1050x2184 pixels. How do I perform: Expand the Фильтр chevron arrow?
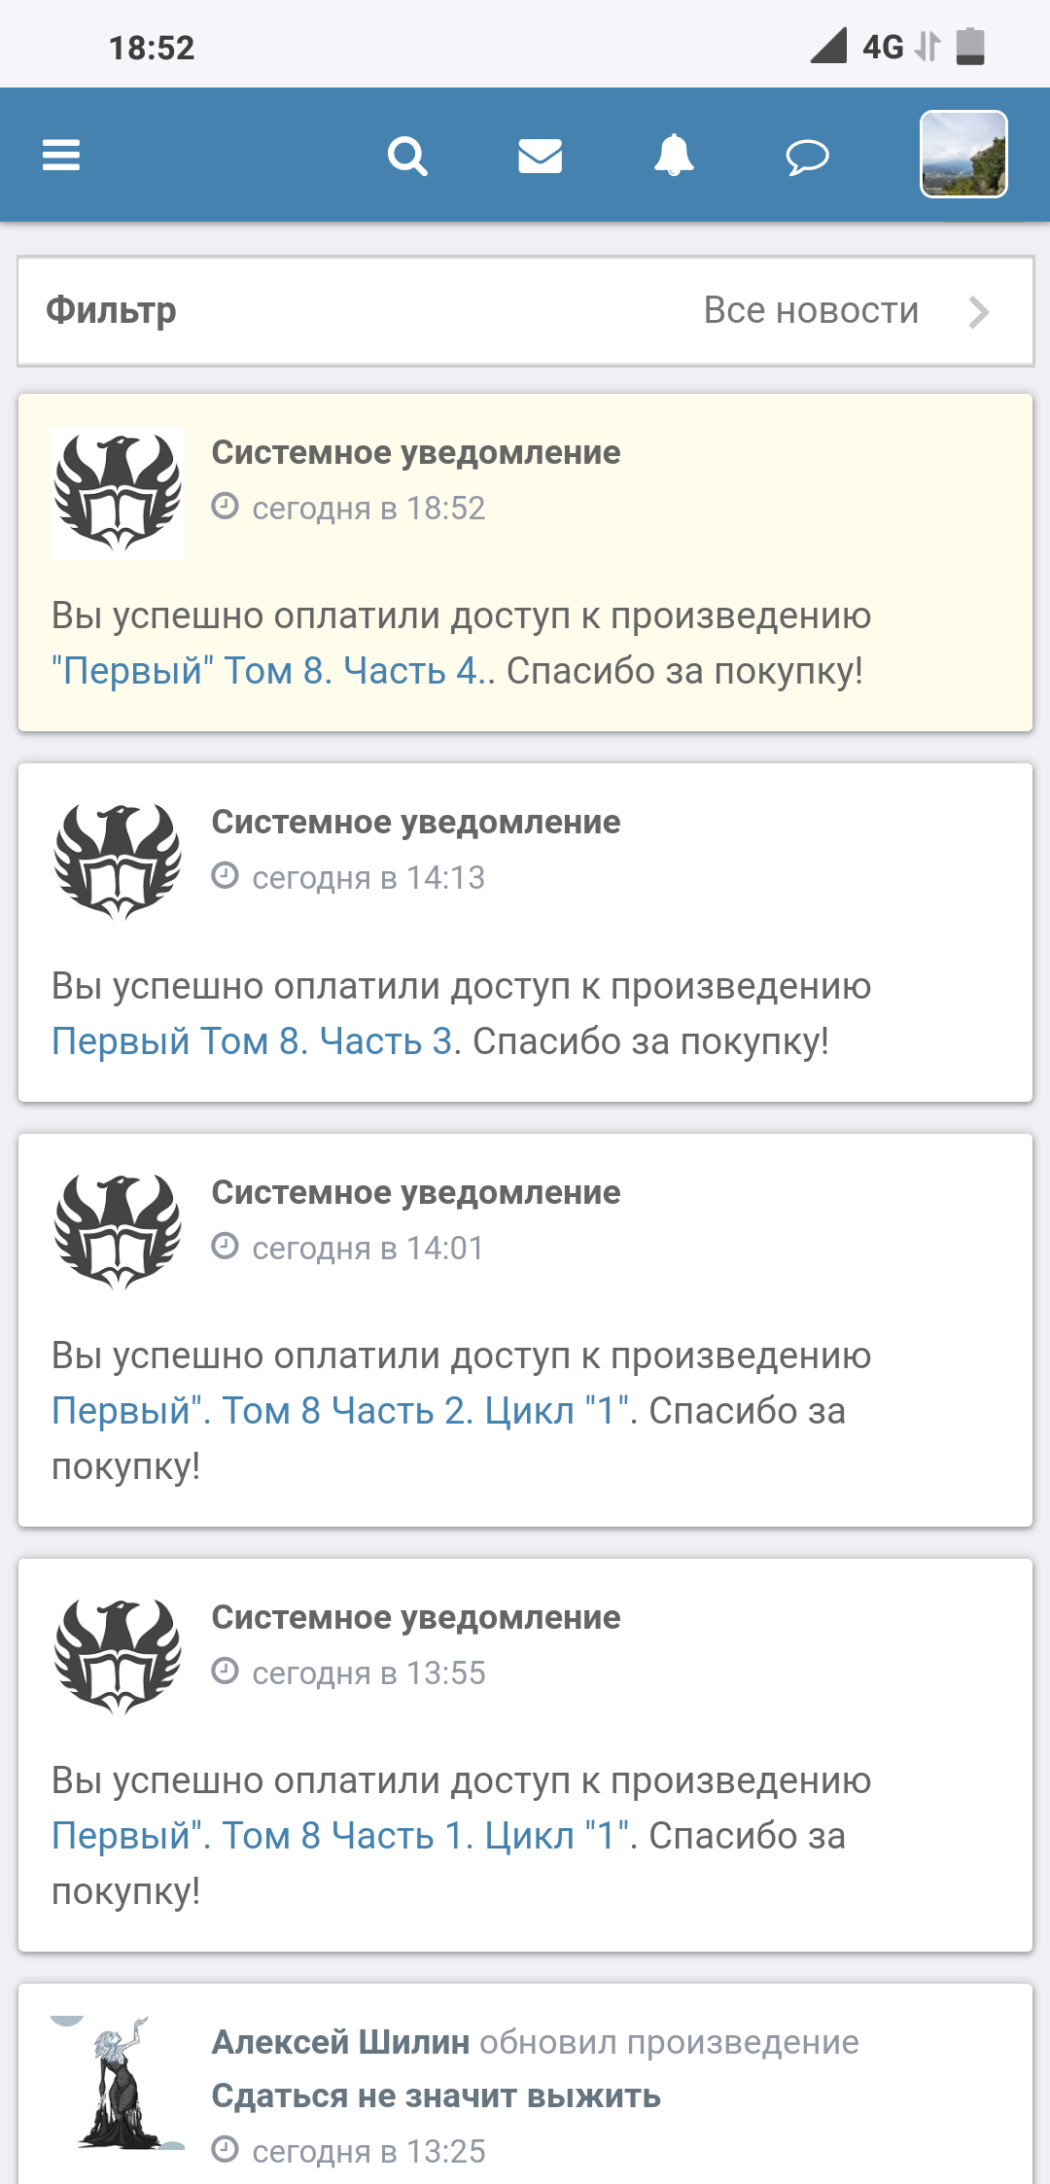(979, 312)
